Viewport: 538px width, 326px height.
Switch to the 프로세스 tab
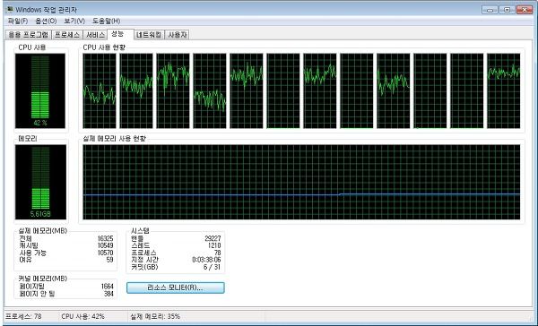(67, 35)
